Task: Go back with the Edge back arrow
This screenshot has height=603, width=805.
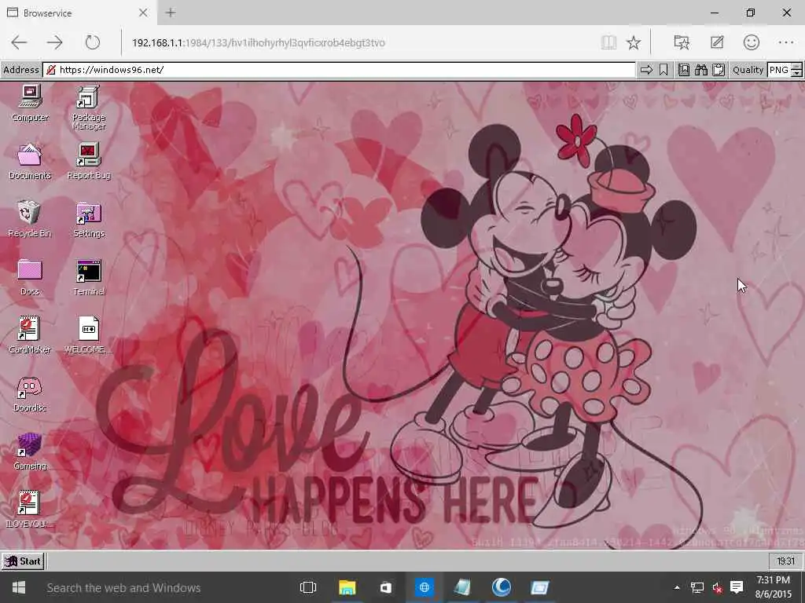Action: click(x=19, y=42)
